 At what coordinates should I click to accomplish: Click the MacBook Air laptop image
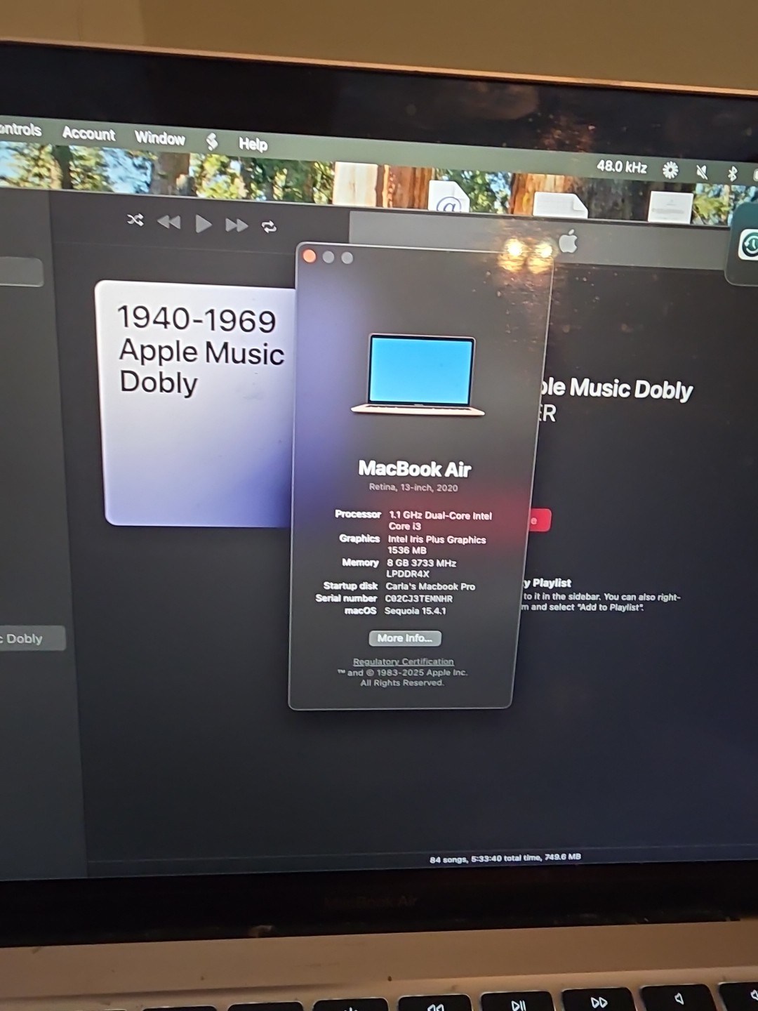419,375
